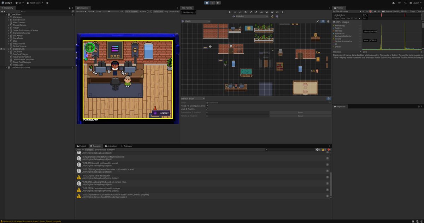424x223 pixels.
Task: Open the PSG1 device dropdown
Action: (x=91, y=11)
